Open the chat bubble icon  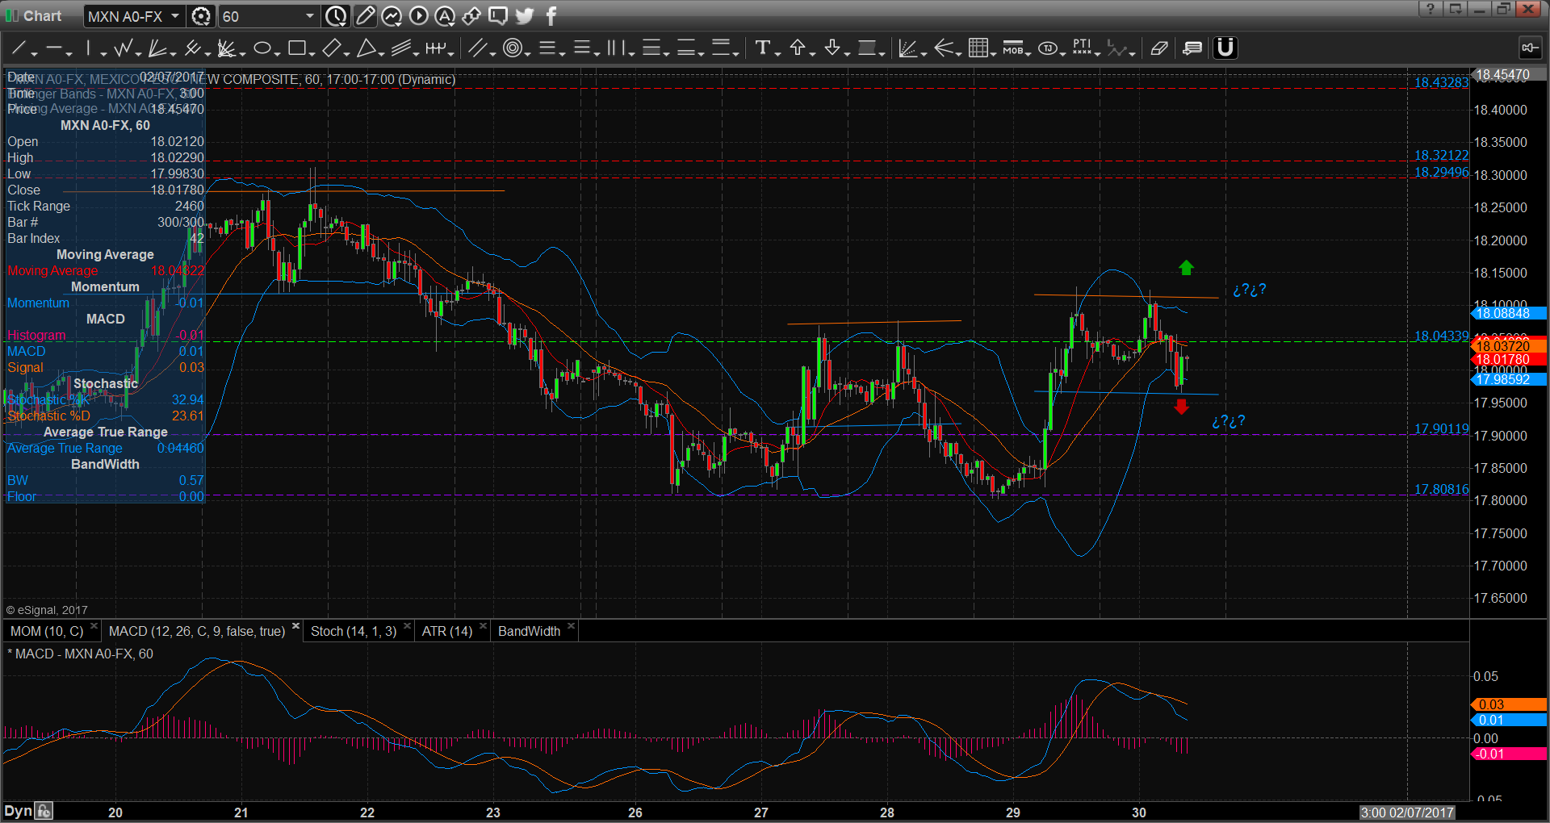[498, 15]
